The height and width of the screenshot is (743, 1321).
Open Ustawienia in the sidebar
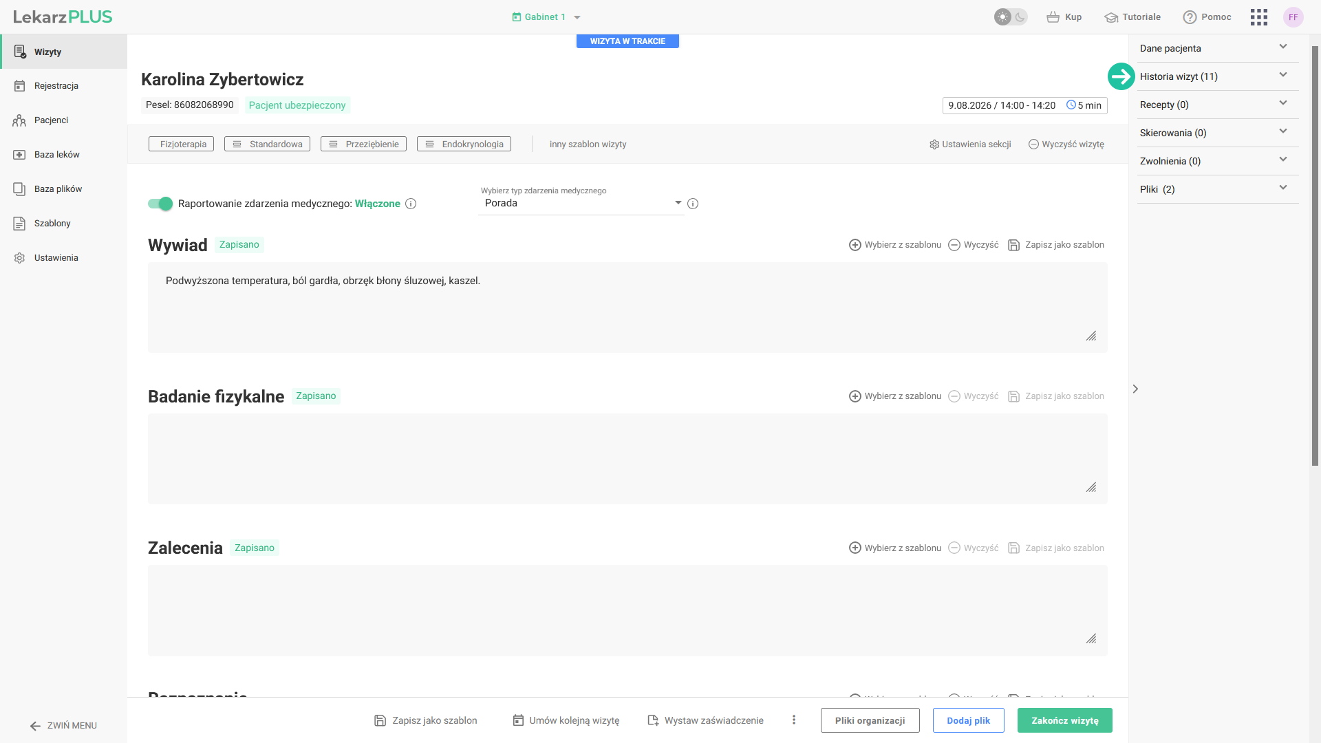pyautogui.click(x=63, y=258)
